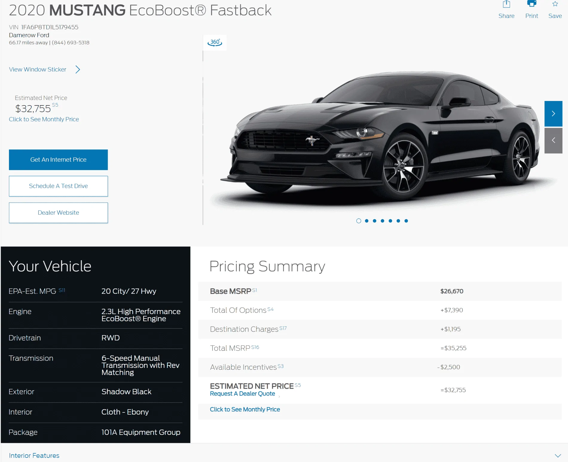568x462 pixels.
Task: Click Get An Internet Price button
Action: point(58,160)
